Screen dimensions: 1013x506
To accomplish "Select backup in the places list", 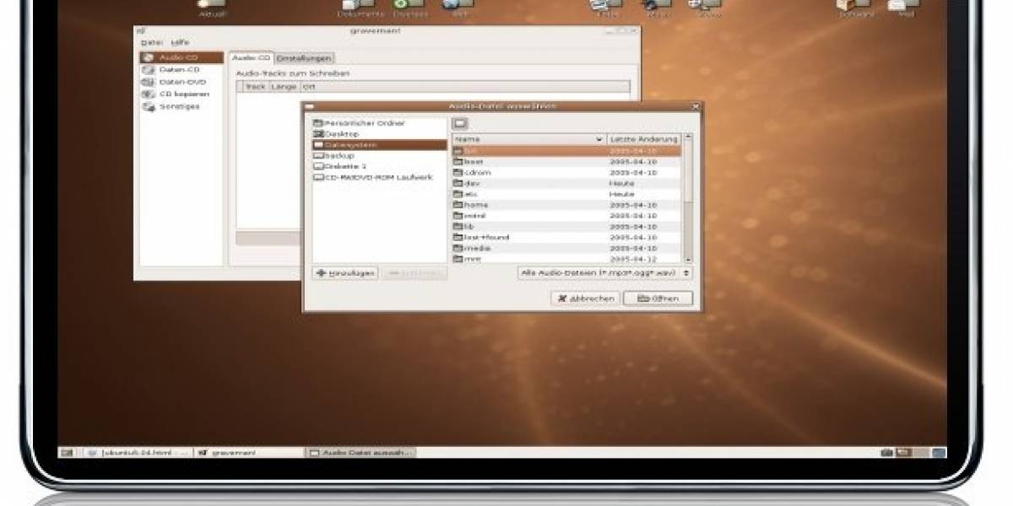I will 379,156.
